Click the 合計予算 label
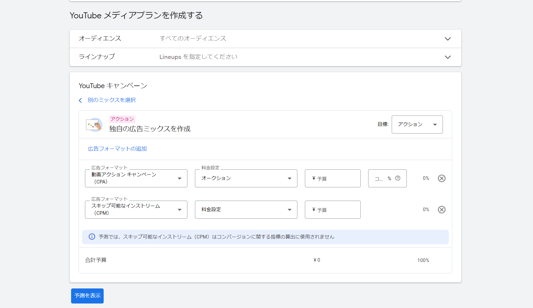Viewport: 533px width, 308px height. coord(96,260)
